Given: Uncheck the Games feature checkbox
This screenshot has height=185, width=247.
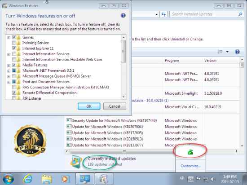Looking at the screenshot, I should click(x=14, y=37).
